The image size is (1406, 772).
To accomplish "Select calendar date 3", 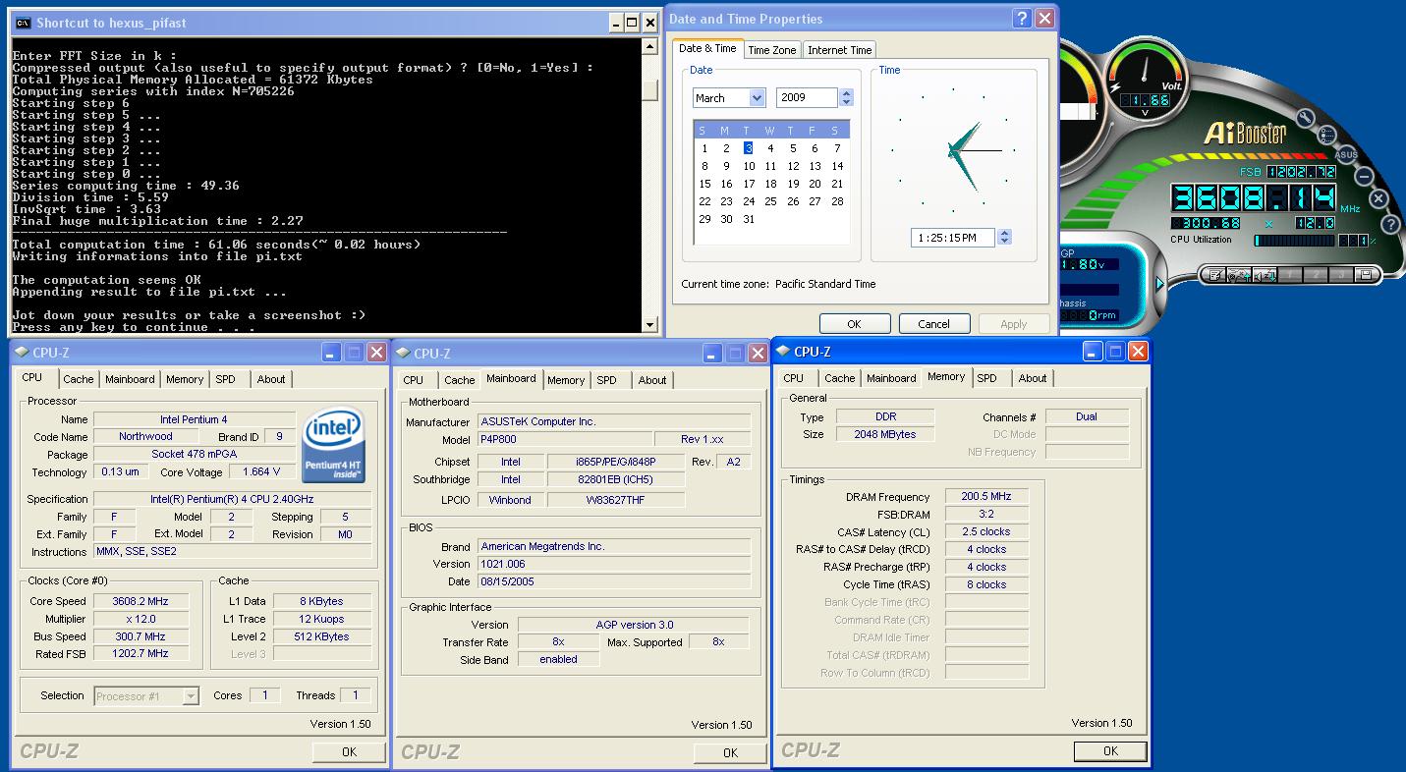I will point(749,148).
